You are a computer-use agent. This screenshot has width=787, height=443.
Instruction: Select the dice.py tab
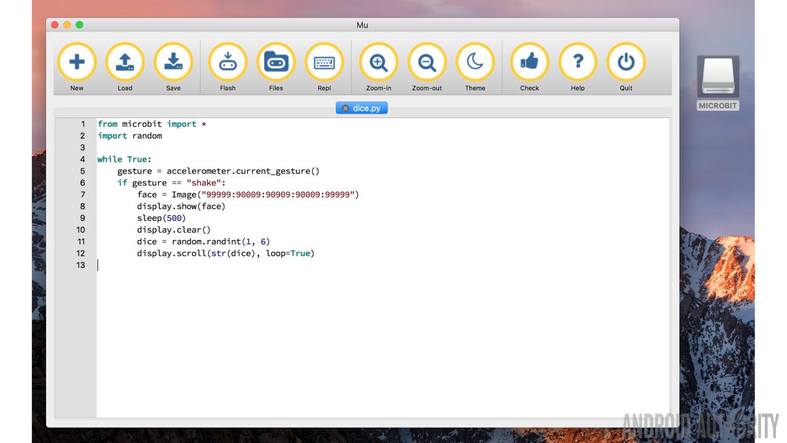tap(366, 108)
